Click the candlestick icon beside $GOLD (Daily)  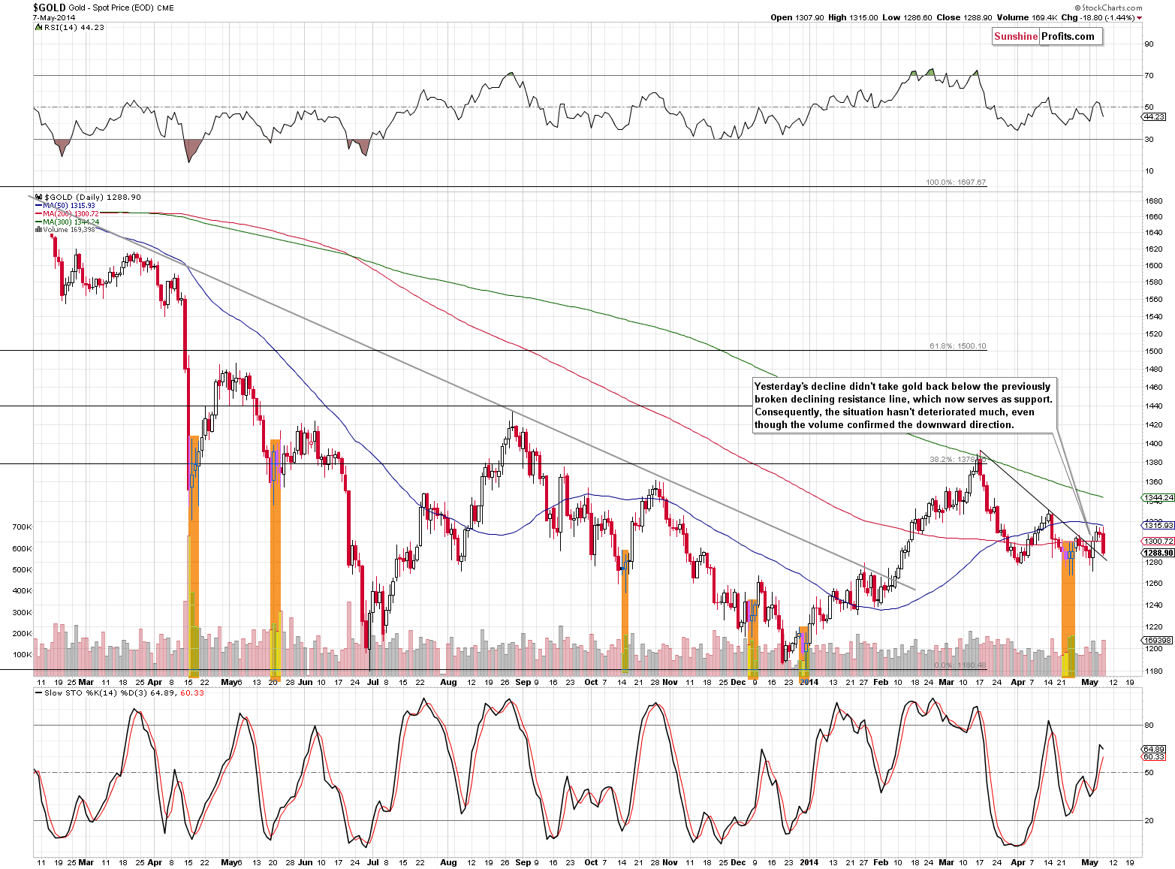point(38,197)
